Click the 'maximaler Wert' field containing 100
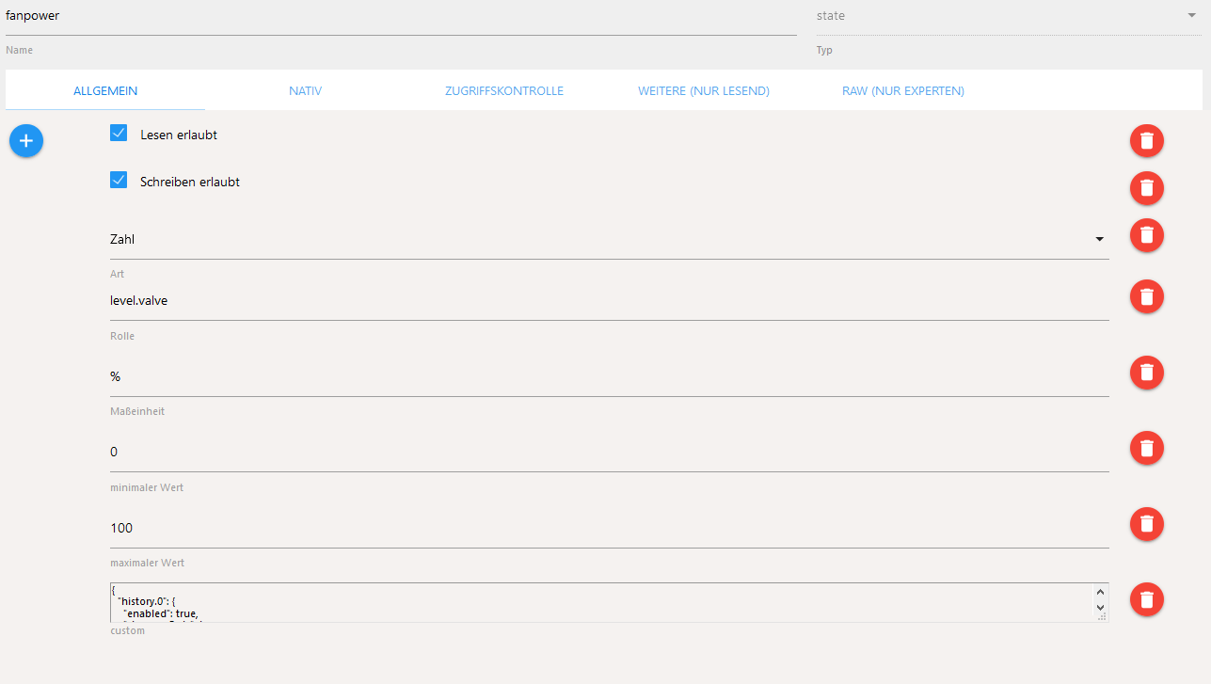This screenshot has height=684, width=1211. point(609,528)
